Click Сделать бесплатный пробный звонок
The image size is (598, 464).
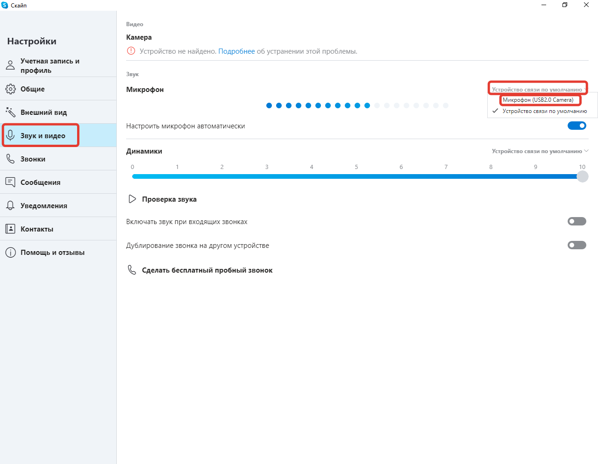pyautogui.click(x=207, y=270)
